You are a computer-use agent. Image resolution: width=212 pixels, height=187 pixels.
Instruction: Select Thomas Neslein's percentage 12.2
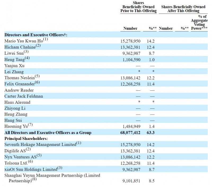point(151,78)
